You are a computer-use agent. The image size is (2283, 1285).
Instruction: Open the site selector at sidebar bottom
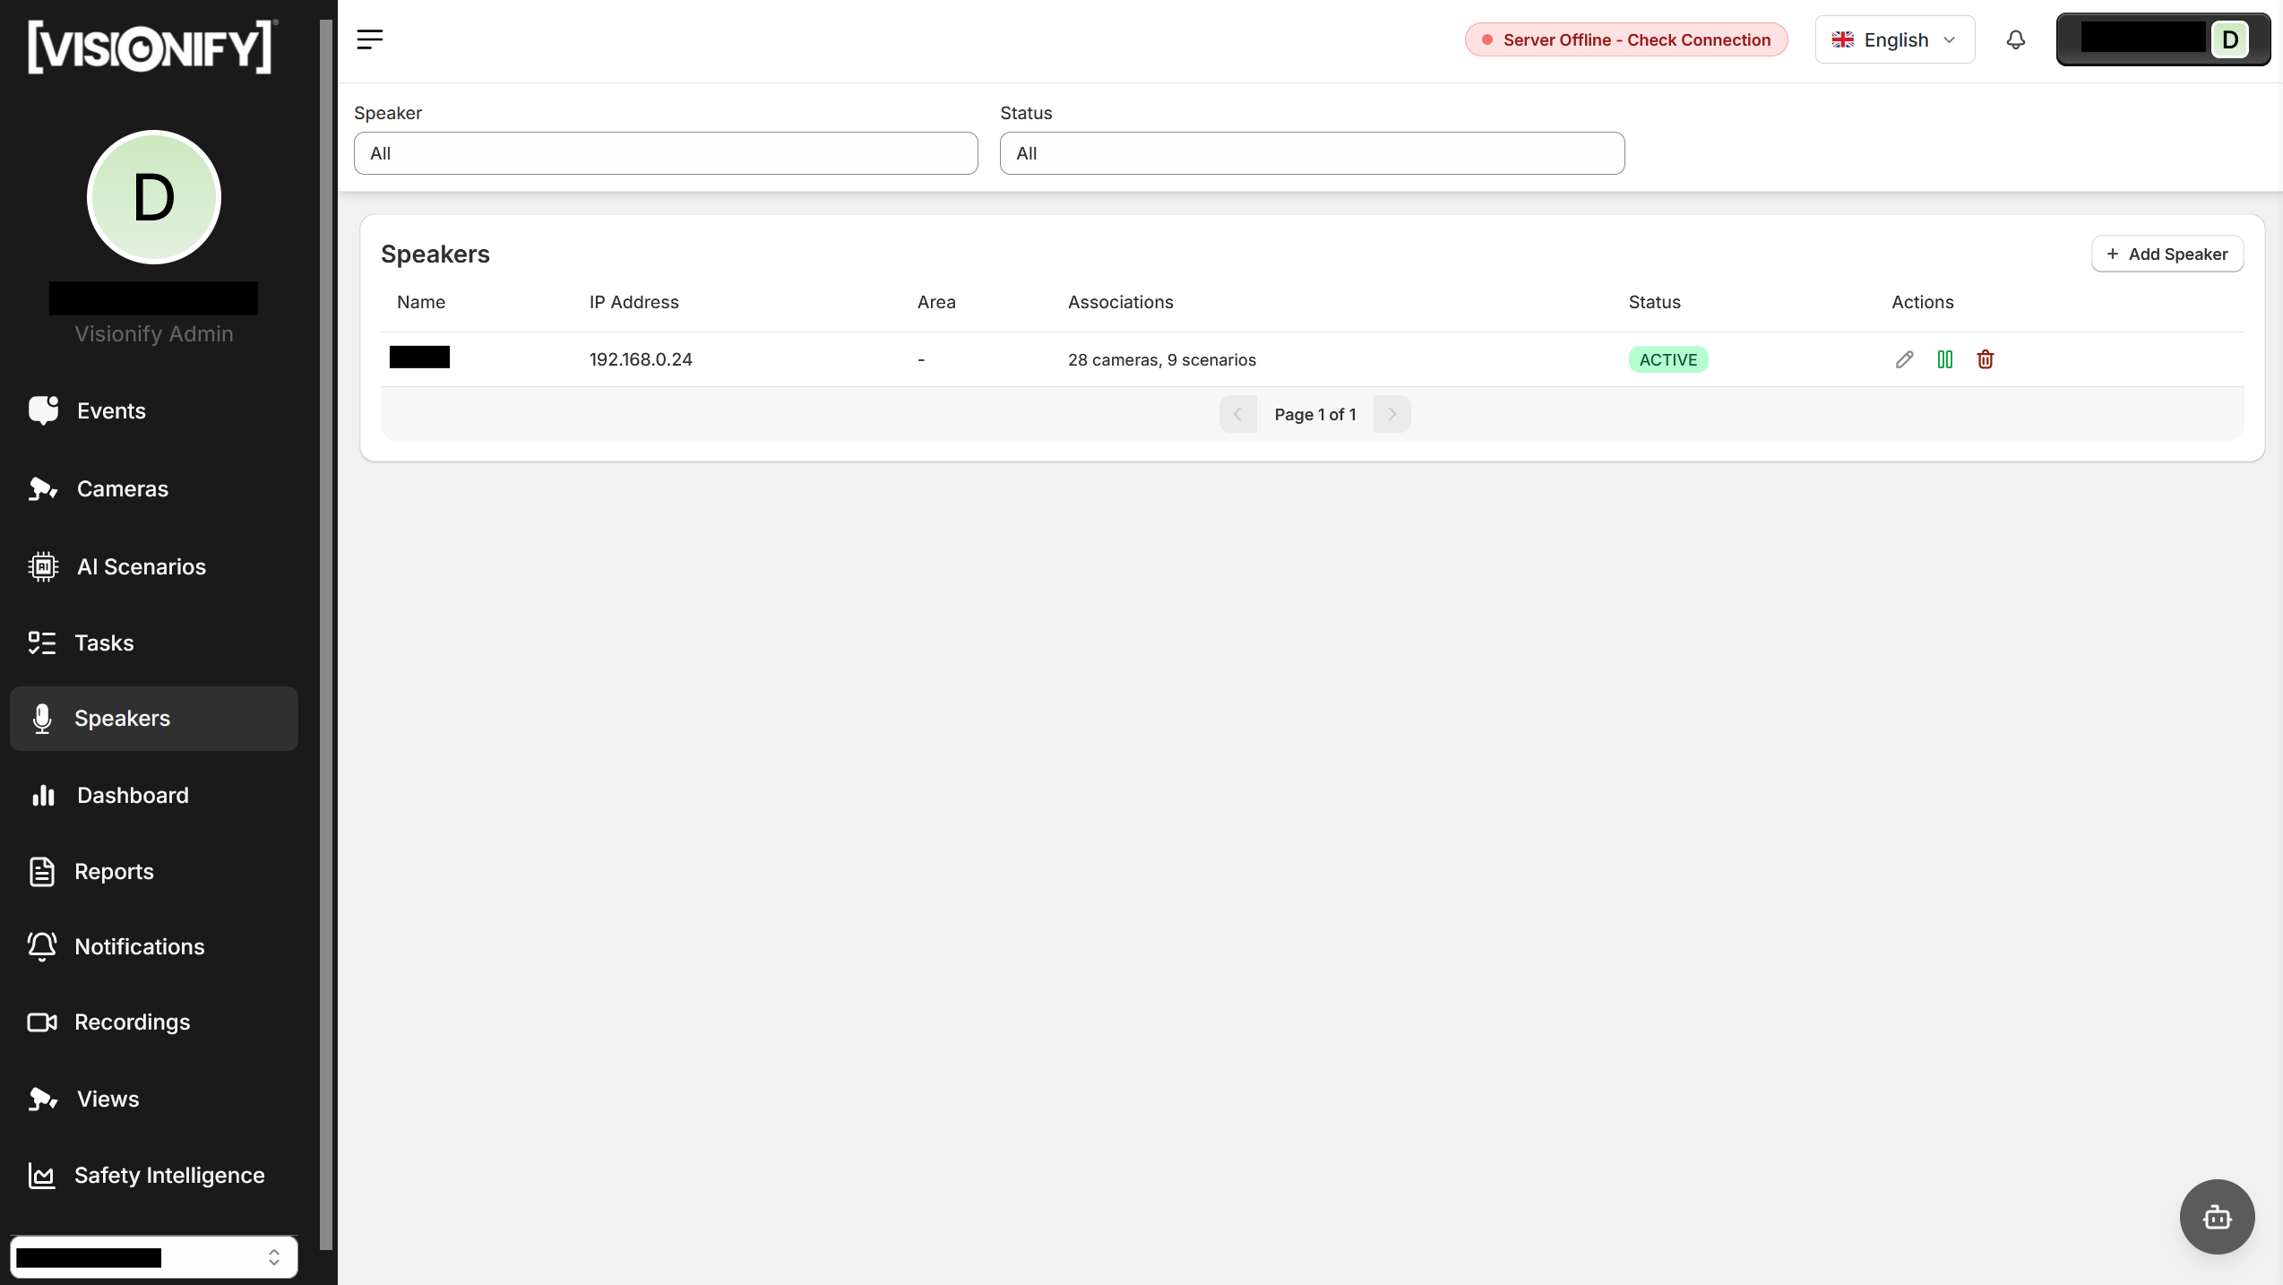154,1257
